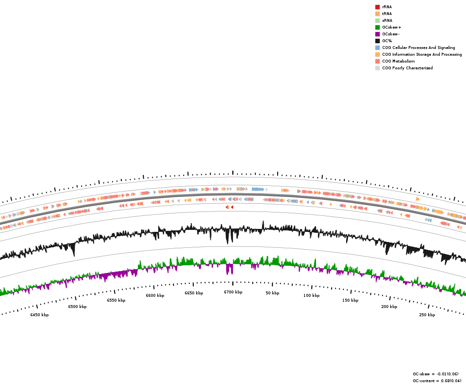This screenshot has height=388, width=466.
Task: Click the 250 kbp scale label
Action: (x=427, y=315)
